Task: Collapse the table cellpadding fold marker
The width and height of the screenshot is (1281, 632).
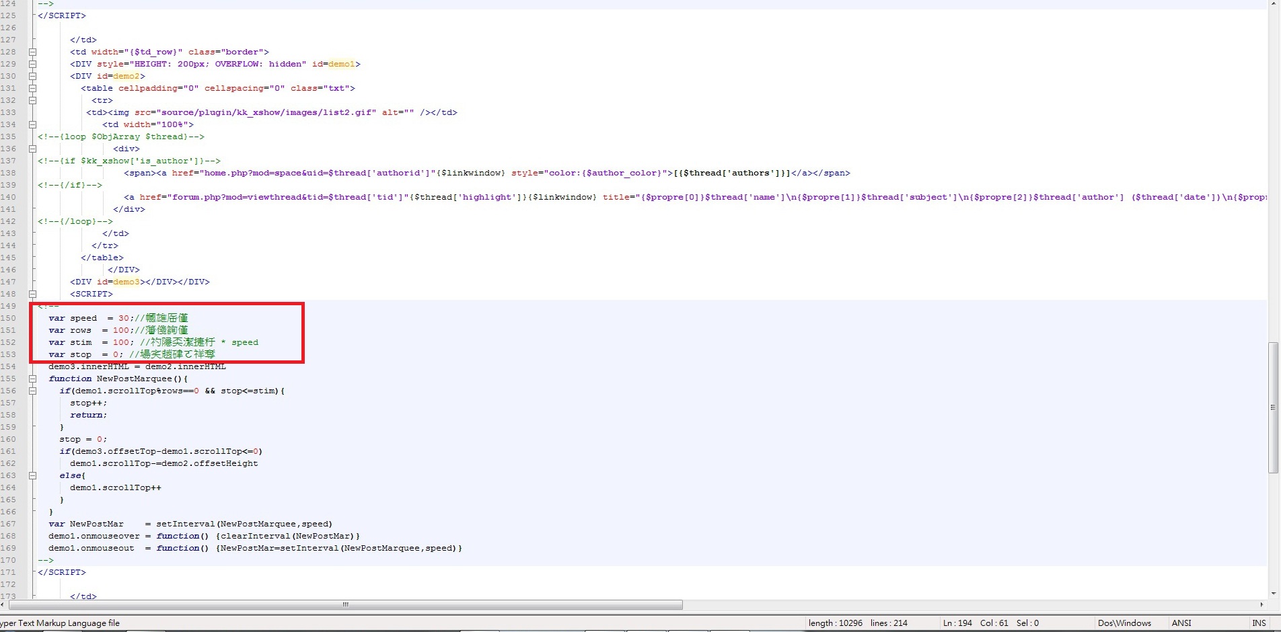Action: [x=32, y=88]
